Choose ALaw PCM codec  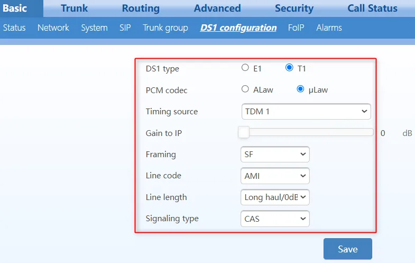pyautogui.click(x=245, y=89)
